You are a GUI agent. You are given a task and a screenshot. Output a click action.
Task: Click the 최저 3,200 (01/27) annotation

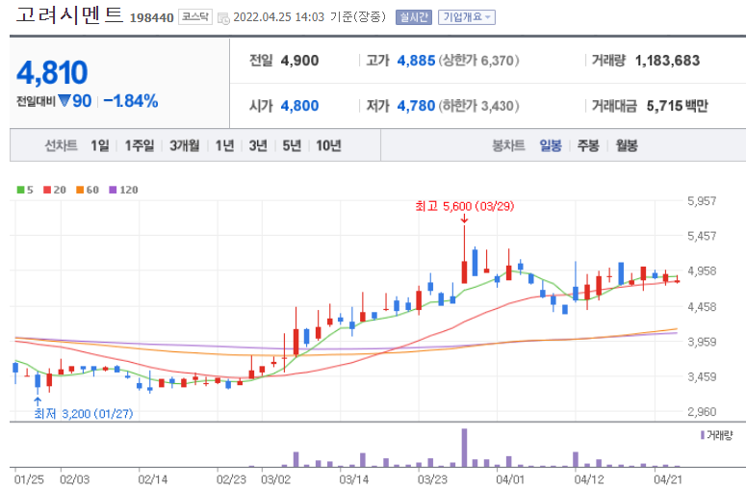[x=83, y=414]
